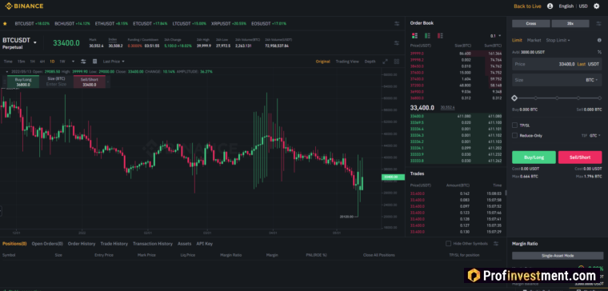The height and width of the screenshot is (291, 608).
Task: Click the Back to Live link
Action: point(527,6)
